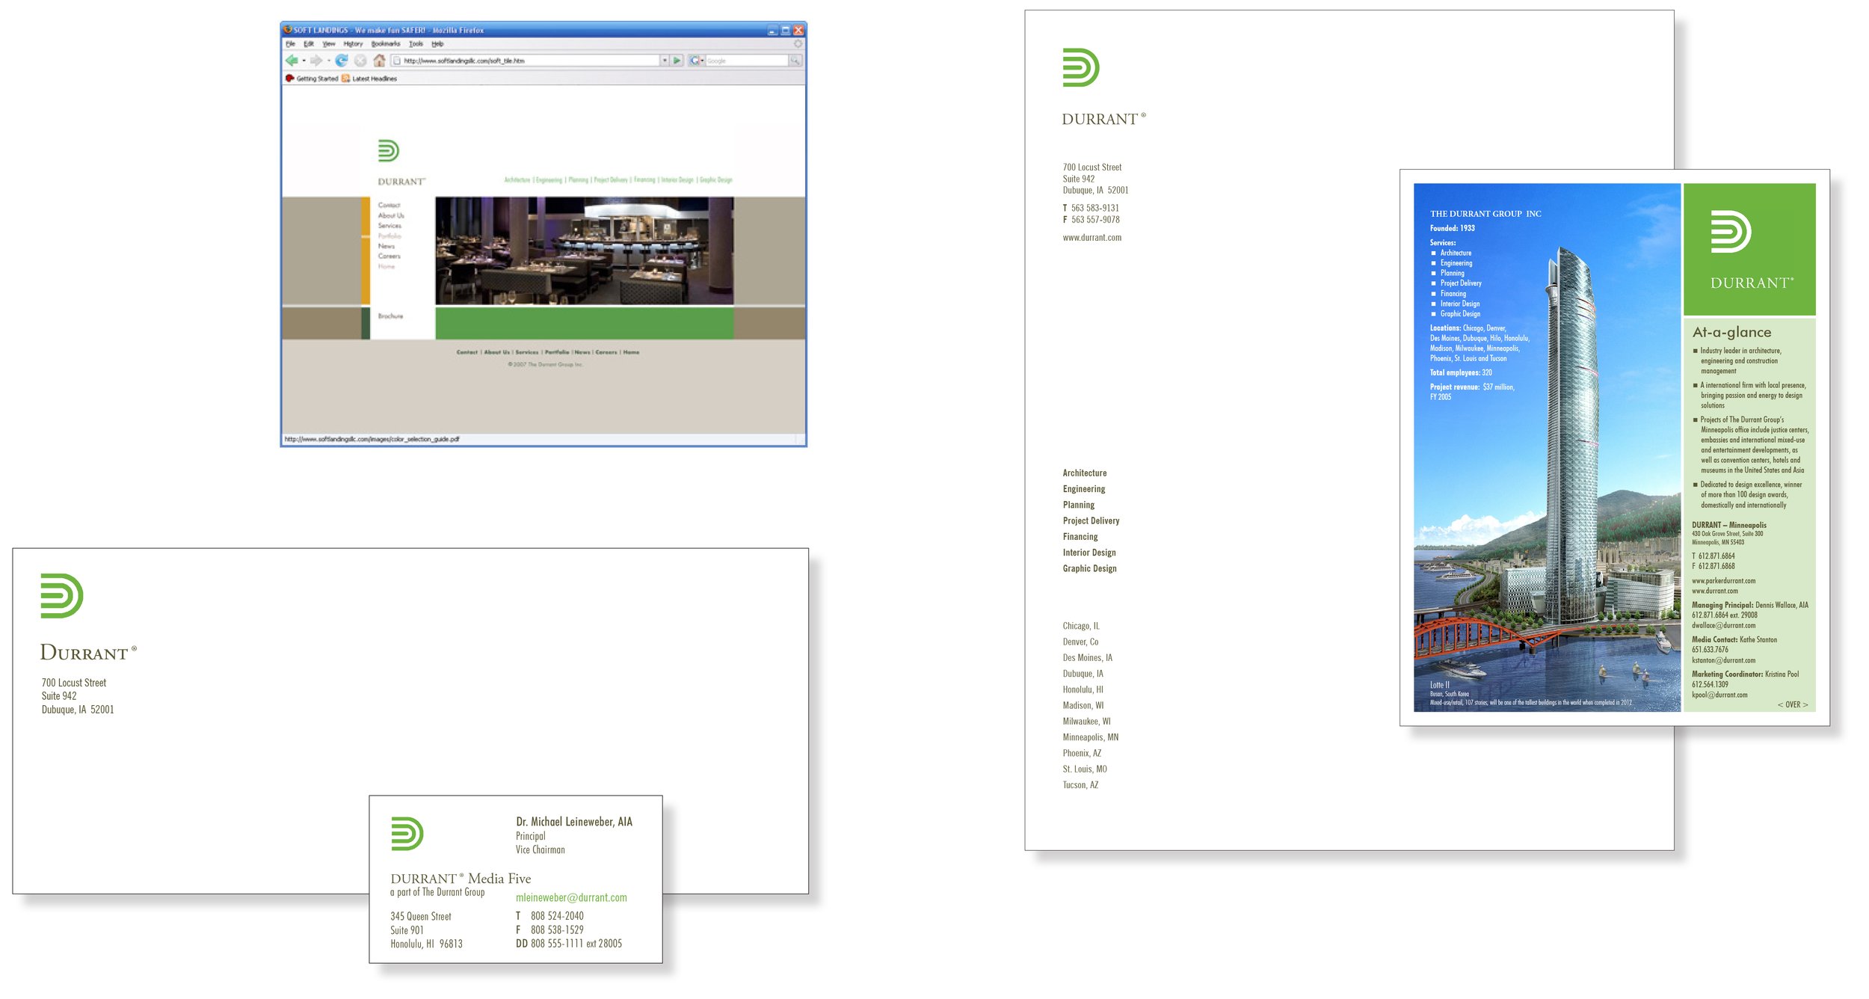Click the Portfolio link in the sidebar
The image size is (1869, 999).
[x=389, y=236]
